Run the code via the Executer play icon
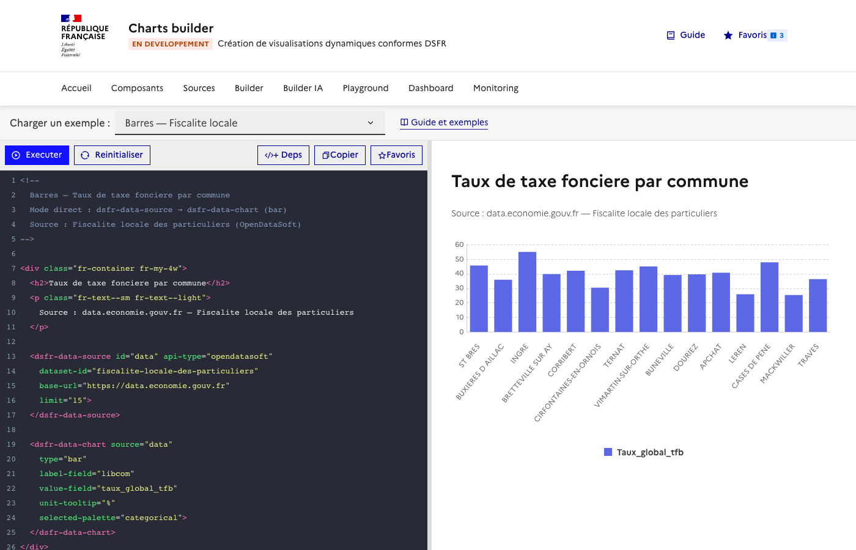The image size is (856, 550). click(15, 155)
